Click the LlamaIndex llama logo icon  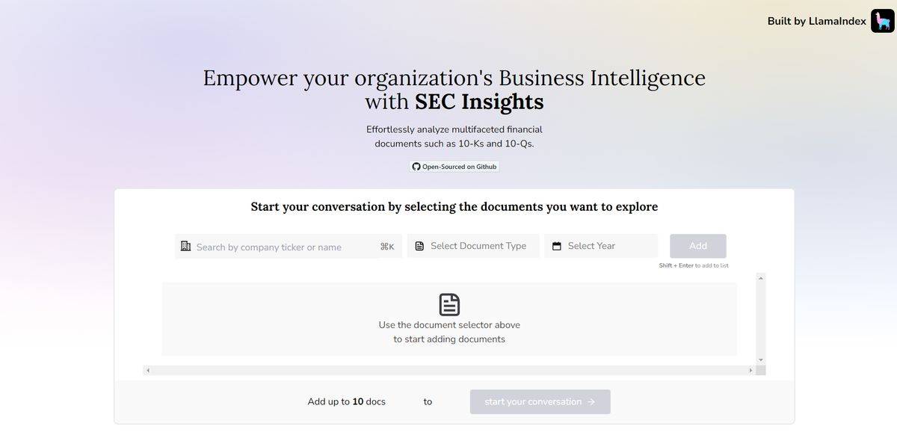coord(883,21)
